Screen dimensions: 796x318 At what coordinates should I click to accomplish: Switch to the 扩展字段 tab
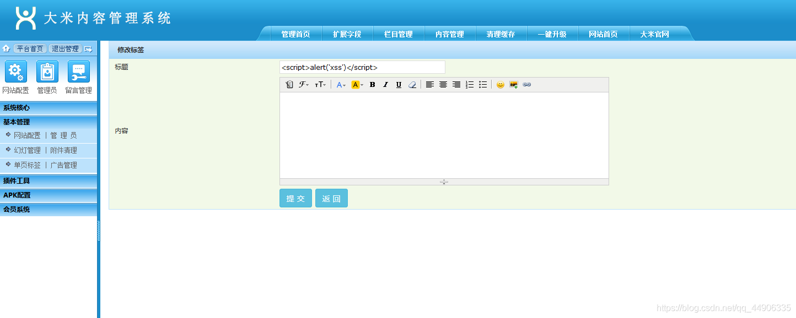(x=347, y=34)
